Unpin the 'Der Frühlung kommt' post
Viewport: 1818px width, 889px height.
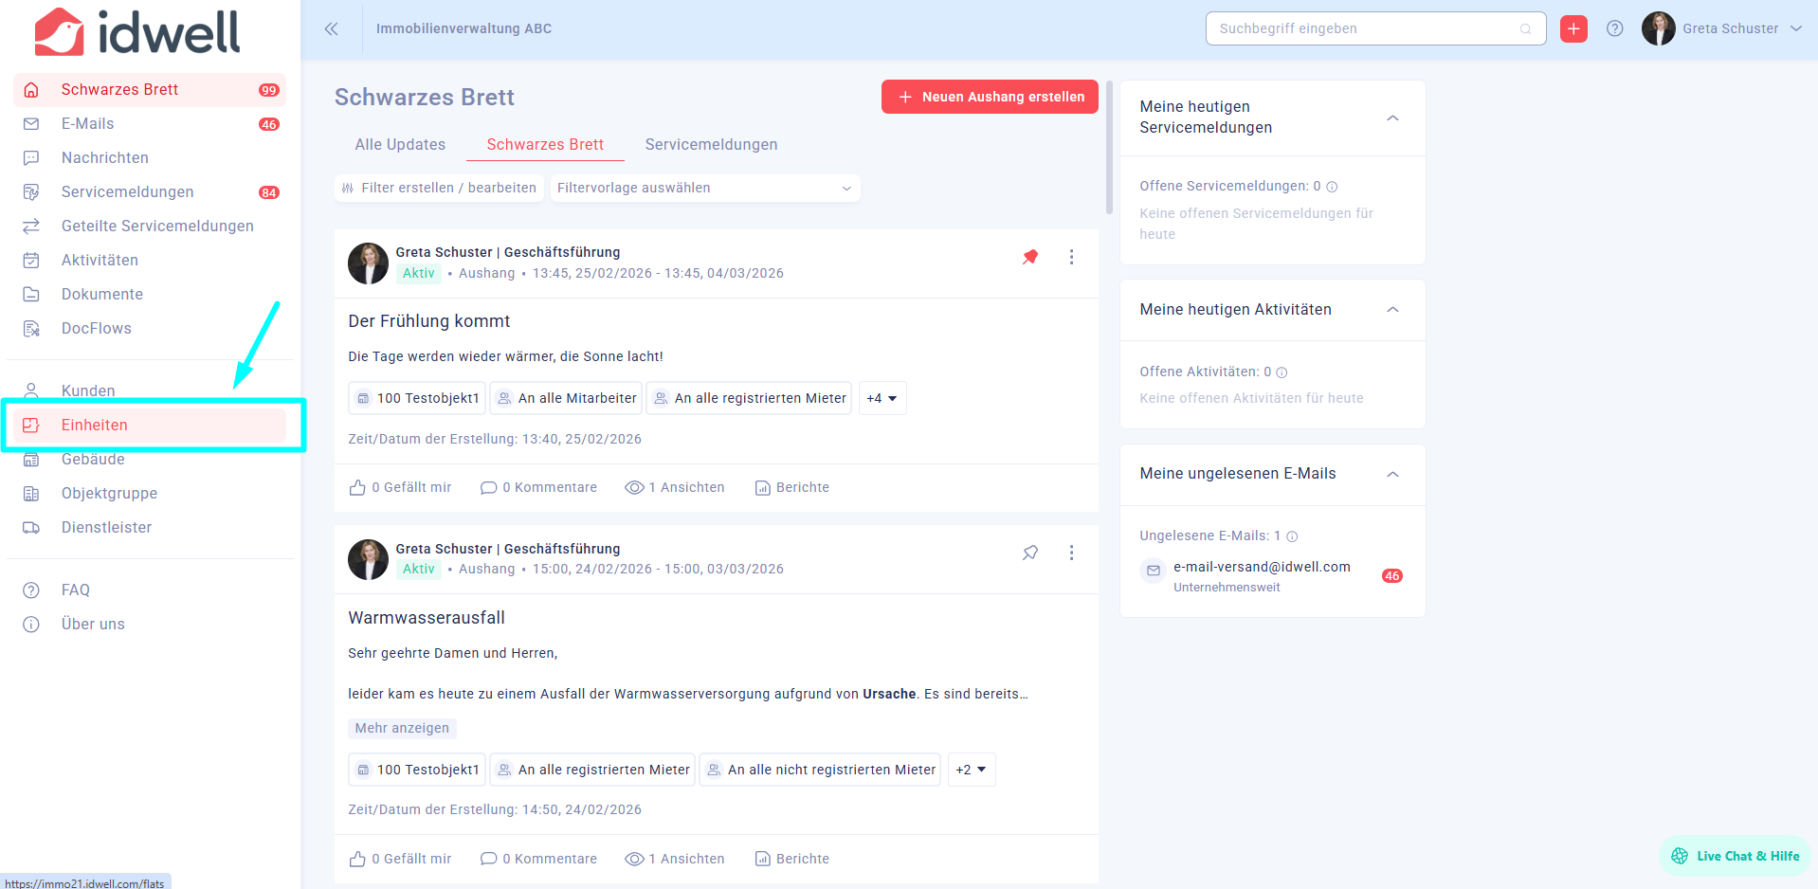(1030, 257)
